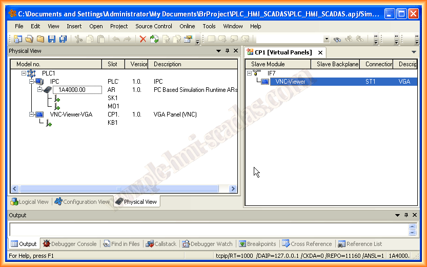This screenshot has width=427, height=267.
Task: Click the red Delete X toolbar icon
Action: (x=143, y=39)
